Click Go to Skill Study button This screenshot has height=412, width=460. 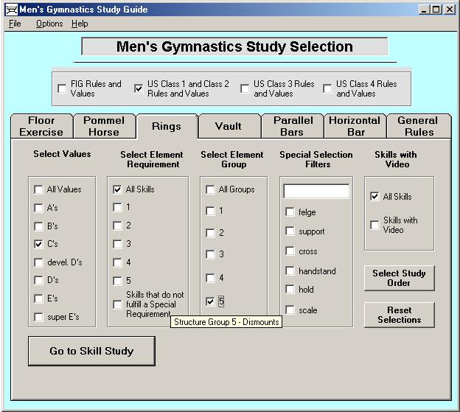pyautogui.click(x=91, y=351)
